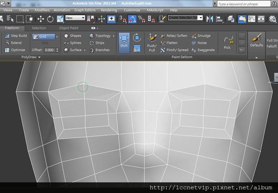Open the Select by Name tool

tap(10, 19)
